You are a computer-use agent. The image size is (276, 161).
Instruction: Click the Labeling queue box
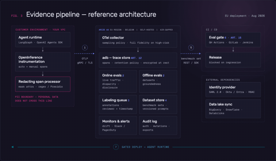(x=118, y=104)
